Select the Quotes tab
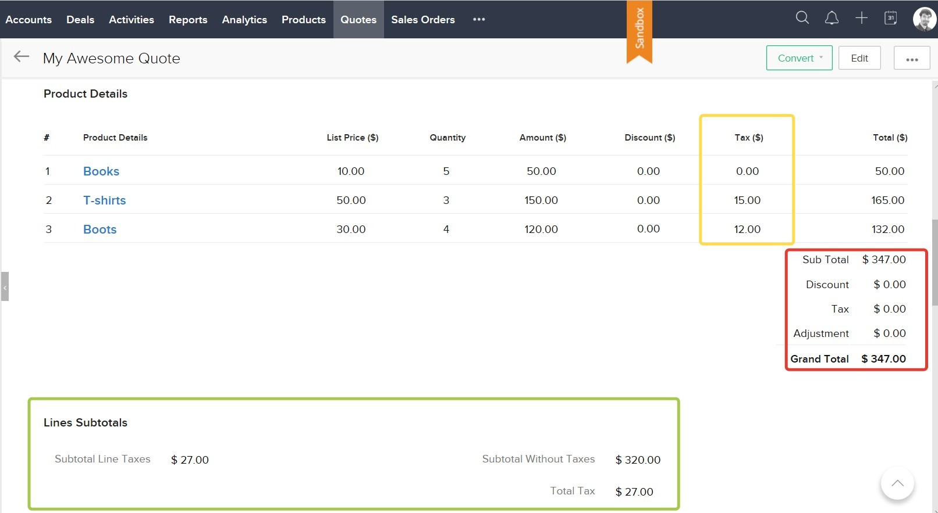Screen dimensions: 938x513 pos(358,19)
